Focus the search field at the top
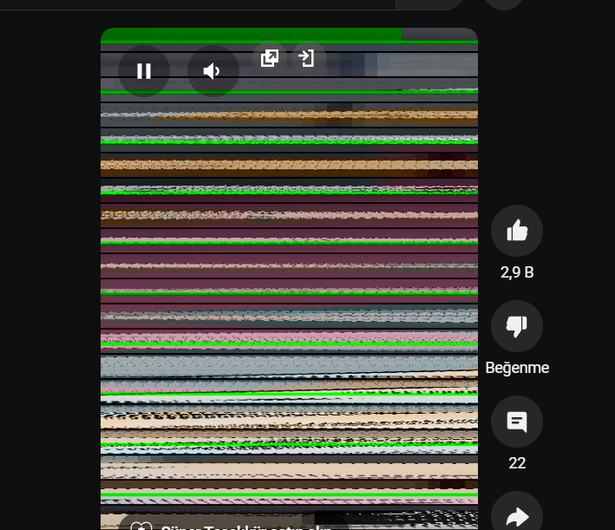The image size is (615, 530). click(198, 4)
